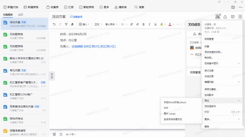Open the comments icon in header
Image resolution: width=245 pixels, height=137 pixels.
click(x=233, y=17)
